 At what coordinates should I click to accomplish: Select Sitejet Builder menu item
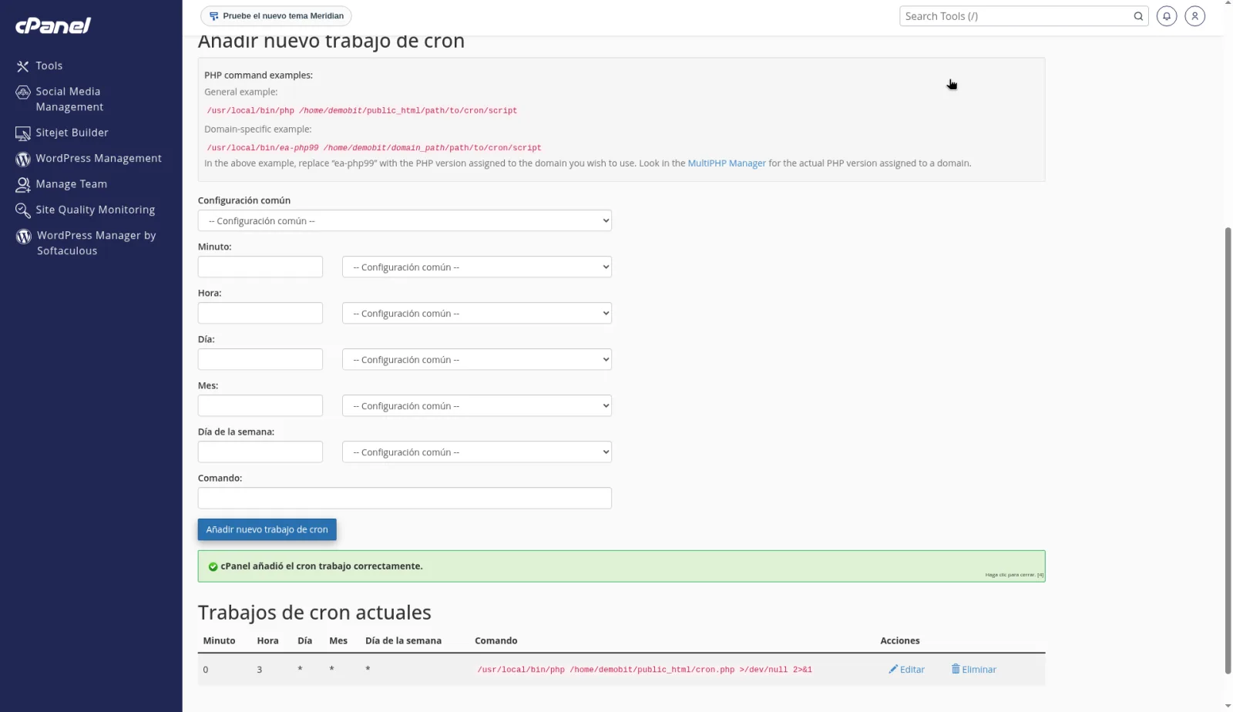72,133
